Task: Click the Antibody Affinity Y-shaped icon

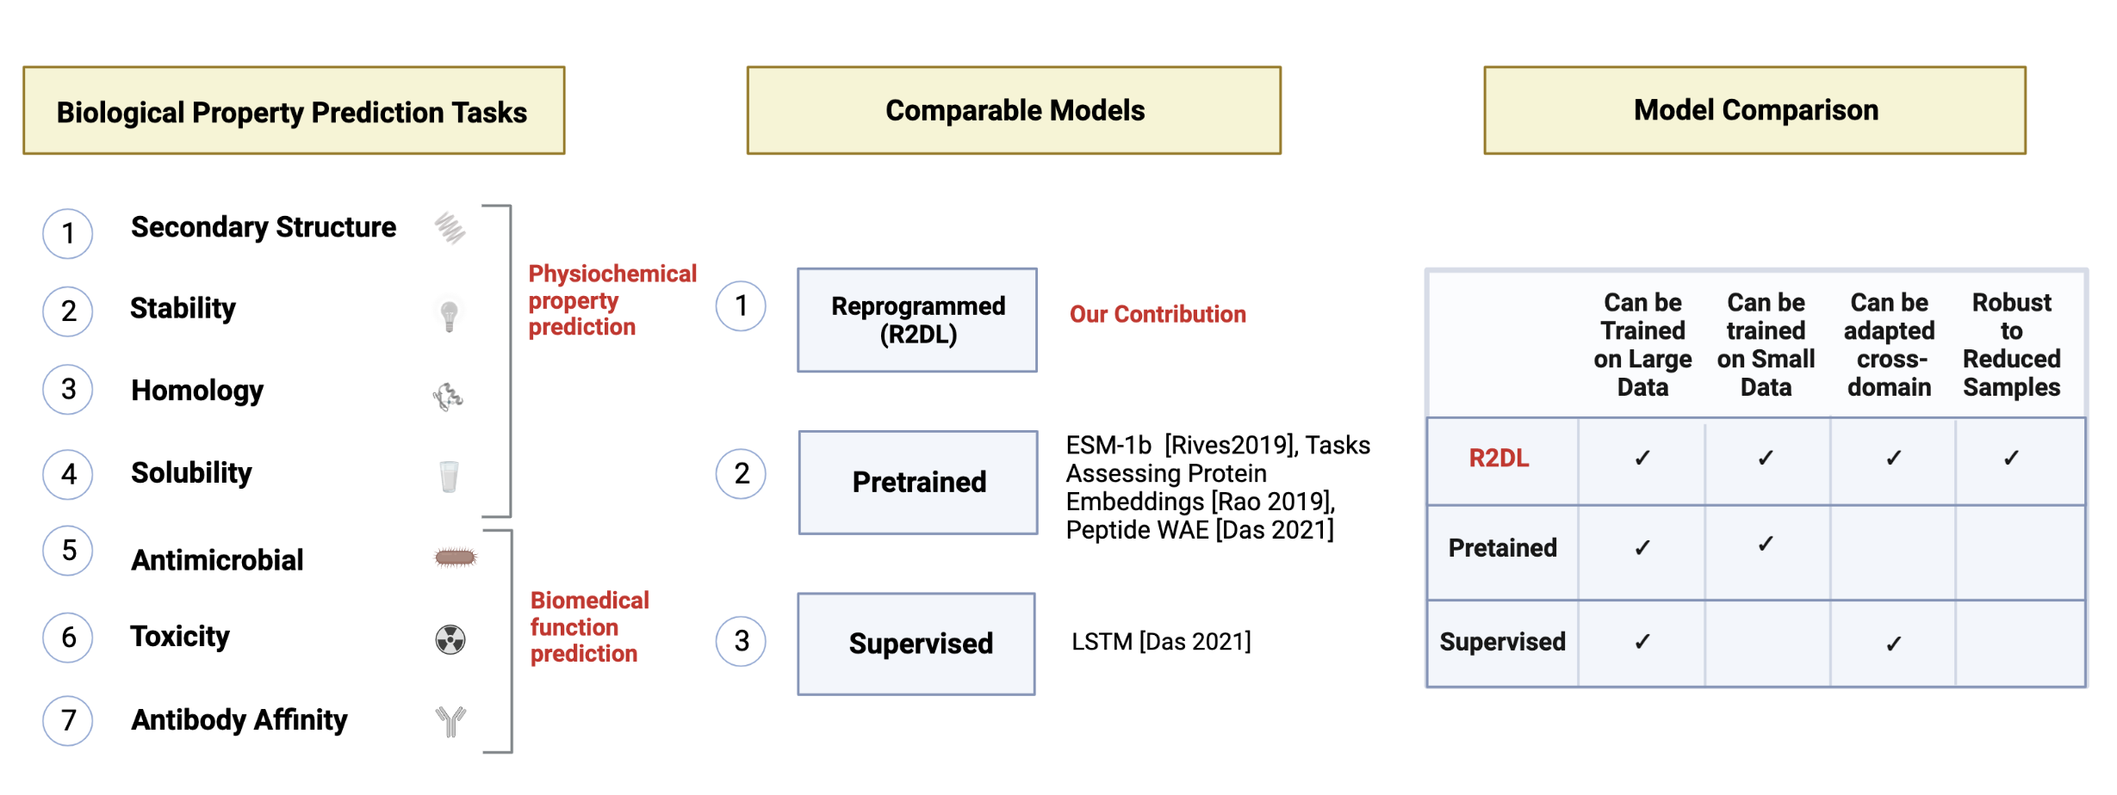Action: (x=450, y=721)
